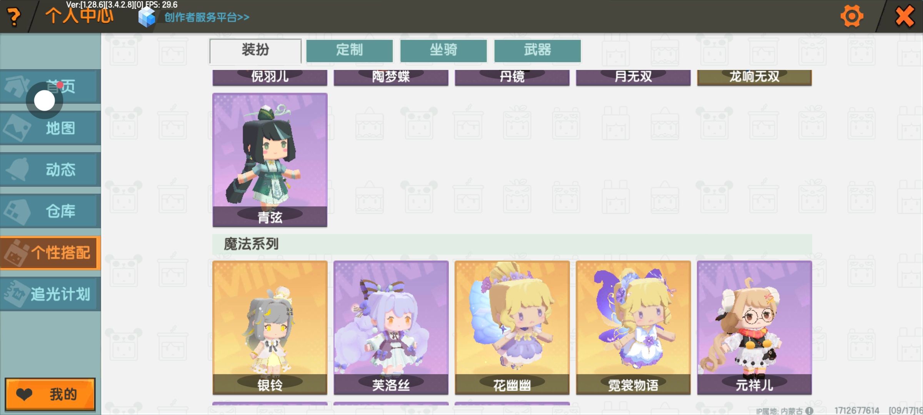This screenshot has width=923, height=415.
Task: Click the question mark help icon
Action: [14, 17]
